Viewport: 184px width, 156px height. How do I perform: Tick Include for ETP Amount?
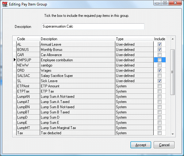(159, 86)
